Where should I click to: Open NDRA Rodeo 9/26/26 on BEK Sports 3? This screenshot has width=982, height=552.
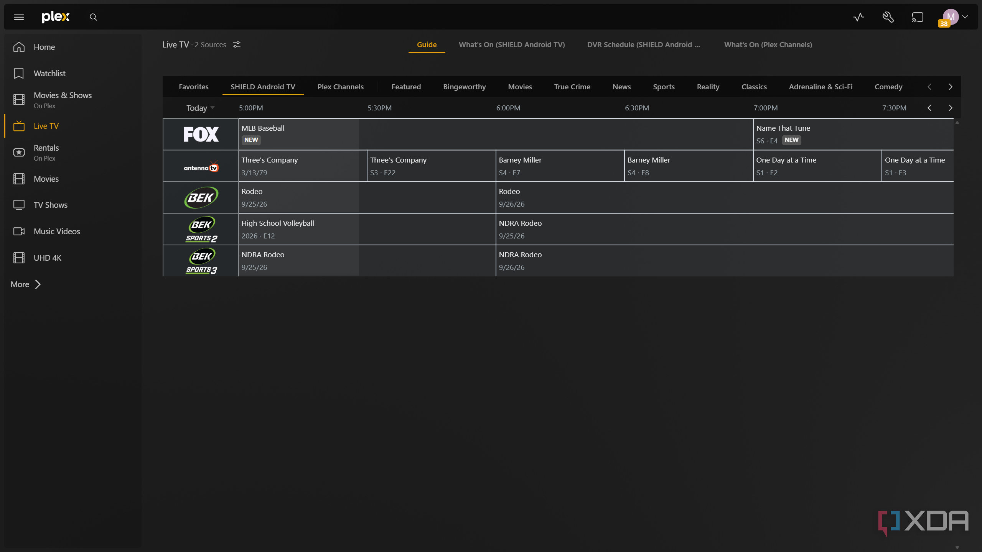[725, 261]
